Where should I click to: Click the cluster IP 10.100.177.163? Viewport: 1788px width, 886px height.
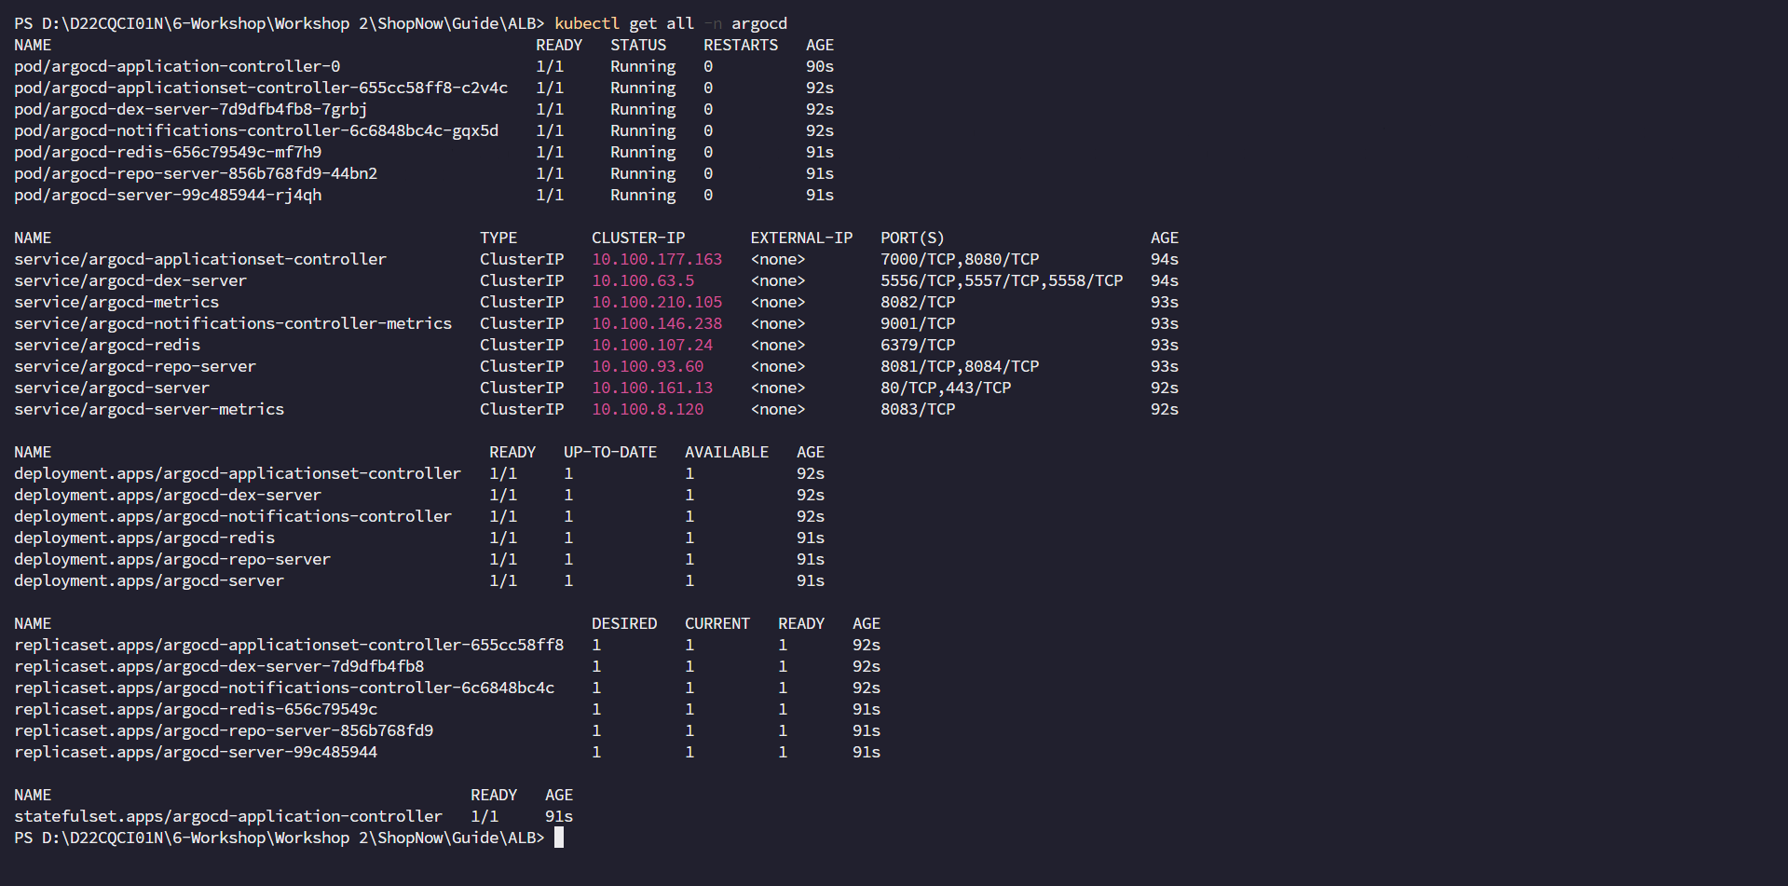(x=657, y=259)
